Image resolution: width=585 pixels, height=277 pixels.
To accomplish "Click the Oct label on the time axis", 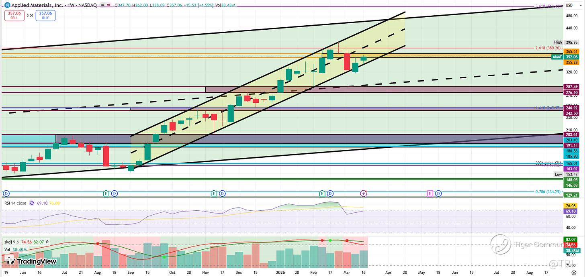I will [172, 272].
